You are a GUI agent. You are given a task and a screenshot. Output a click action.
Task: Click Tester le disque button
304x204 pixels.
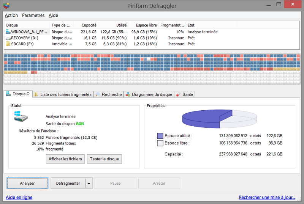coord(104,159)
